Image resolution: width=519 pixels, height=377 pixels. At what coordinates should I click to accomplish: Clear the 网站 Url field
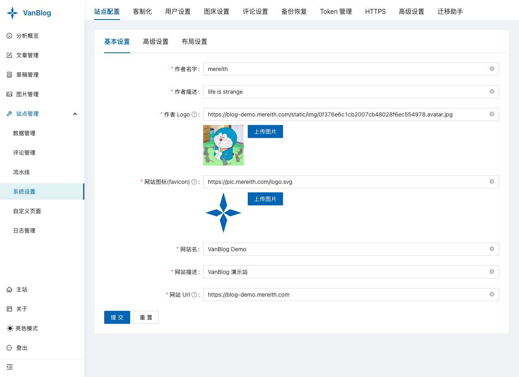coord(492,295)
